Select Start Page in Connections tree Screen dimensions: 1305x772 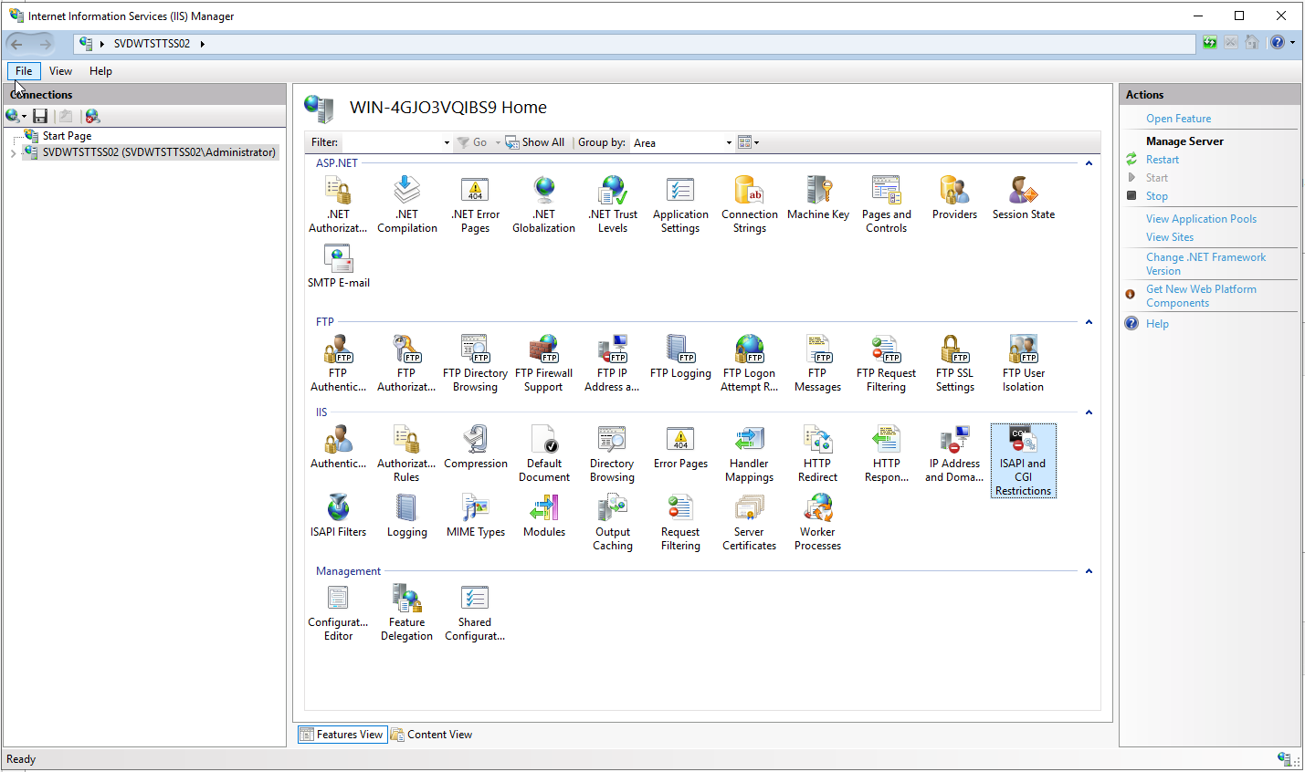(67, 136)
